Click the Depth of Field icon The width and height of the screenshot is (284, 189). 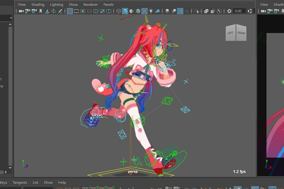[187, 11]
